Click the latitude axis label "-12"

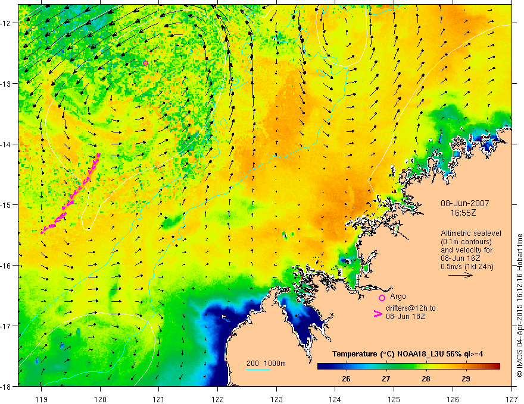point(7,23)
